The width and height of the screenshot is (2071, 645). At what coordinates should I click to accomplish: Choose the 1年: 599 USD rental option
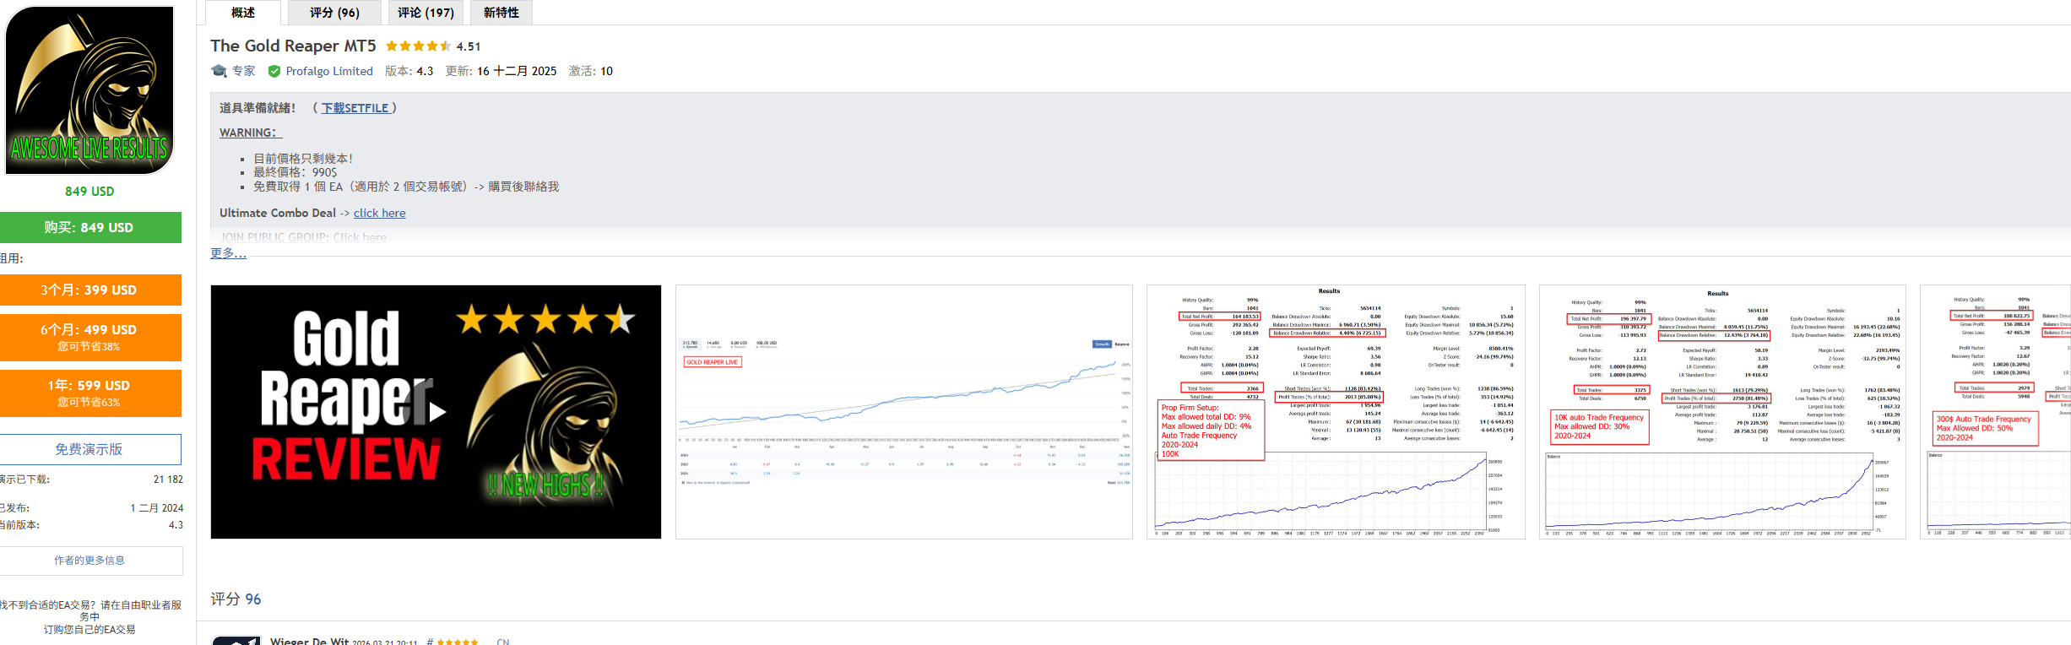click(89, 393)
